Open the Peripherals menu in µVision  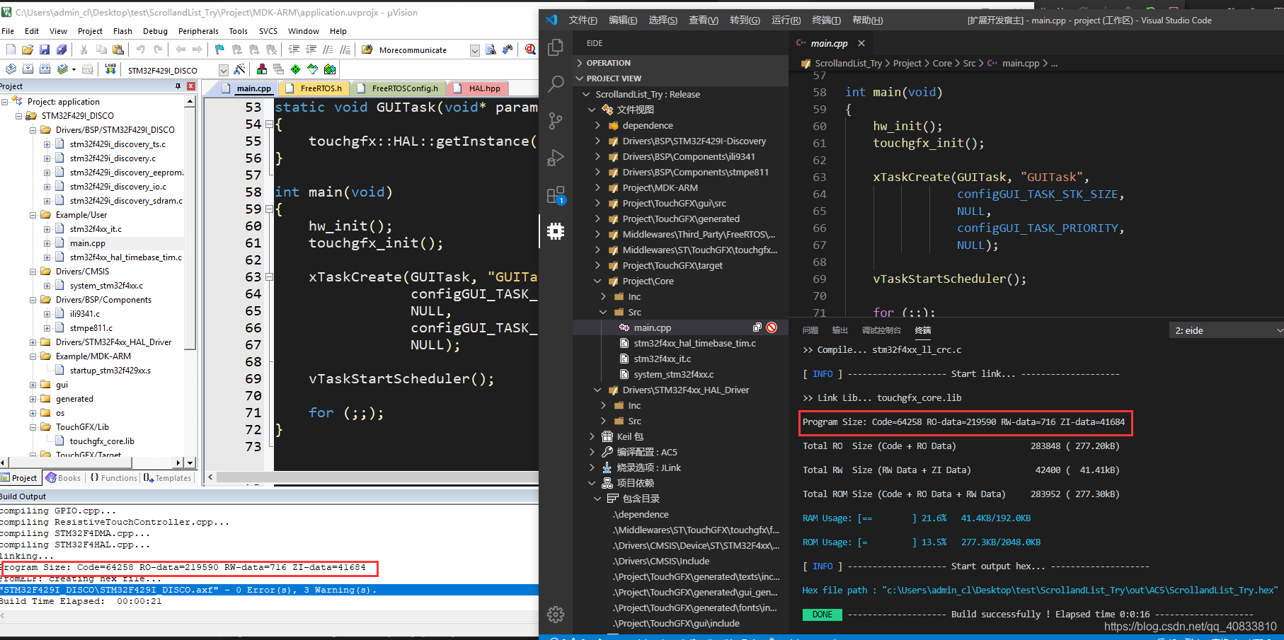(x=198, y=31)
